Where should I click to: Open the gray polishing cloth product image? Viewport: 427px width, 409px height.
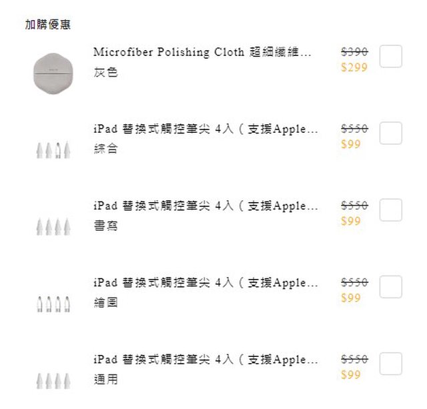tap(53, 72)
